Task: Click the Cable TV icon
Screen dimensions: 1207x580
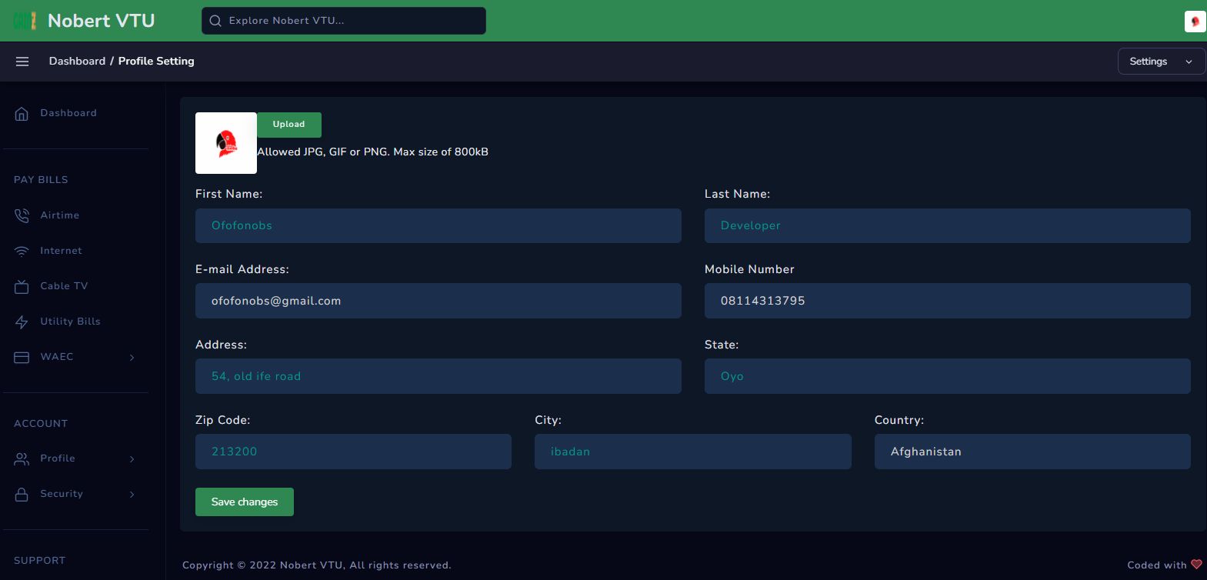Action: click(22, 286)
